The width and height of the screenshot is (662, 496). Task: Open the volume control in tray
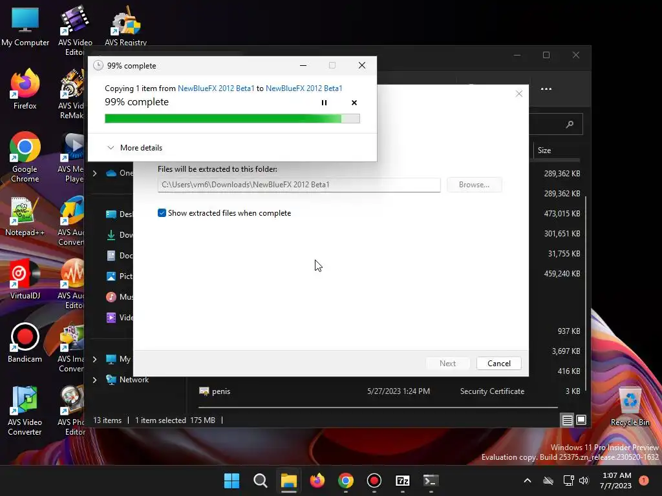click(x=584, y=480)
